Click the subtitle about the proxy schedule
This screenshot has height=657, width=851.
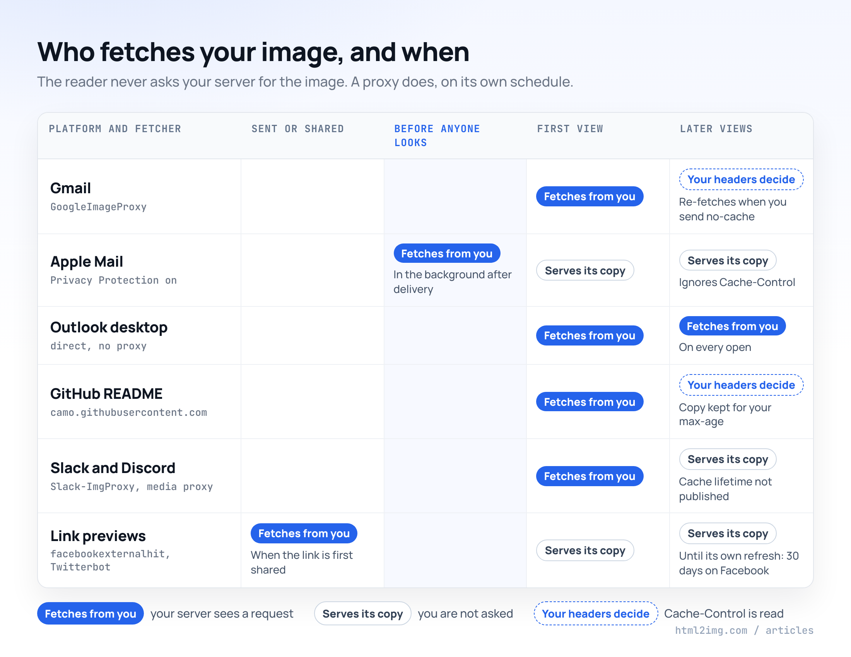click(305, 82)
